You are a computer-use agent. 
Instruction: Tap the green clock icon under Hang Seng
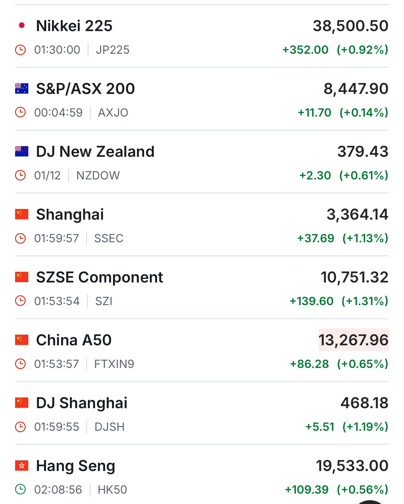pyautogui.click(x=20, y=490)
